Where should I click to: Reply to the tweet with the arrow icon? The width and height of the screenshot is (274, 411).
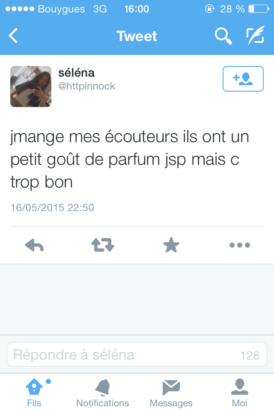(x=34, y=245)
